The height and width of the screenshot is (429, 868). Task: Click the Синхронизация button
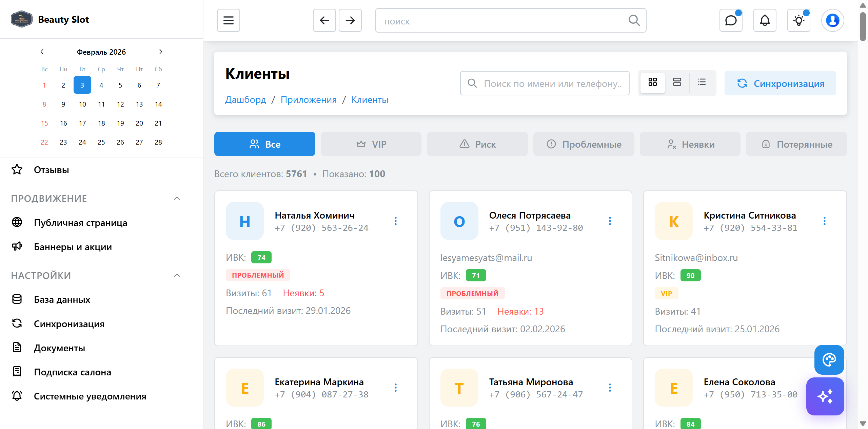click(x=780, y=83)
